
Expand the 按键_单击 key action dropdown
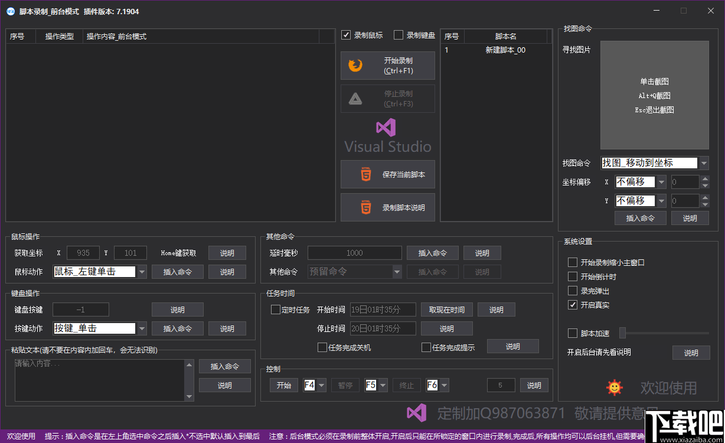[142, 328]
